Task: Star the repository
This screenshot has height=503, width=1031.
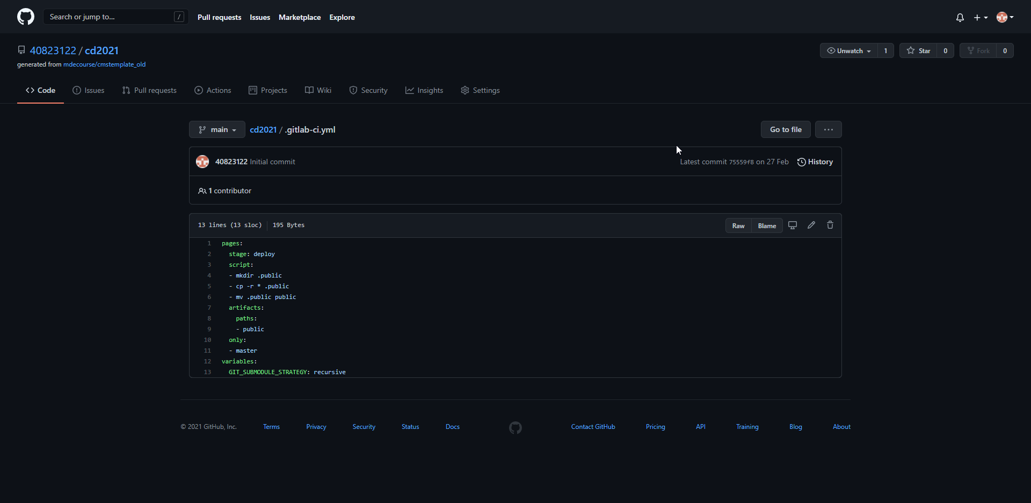Action: coord(918,50)
